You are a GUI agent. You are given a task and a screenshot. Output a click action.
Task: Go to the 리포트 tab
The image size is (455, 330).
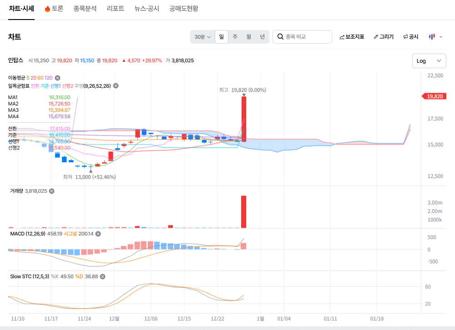(116, 9)
